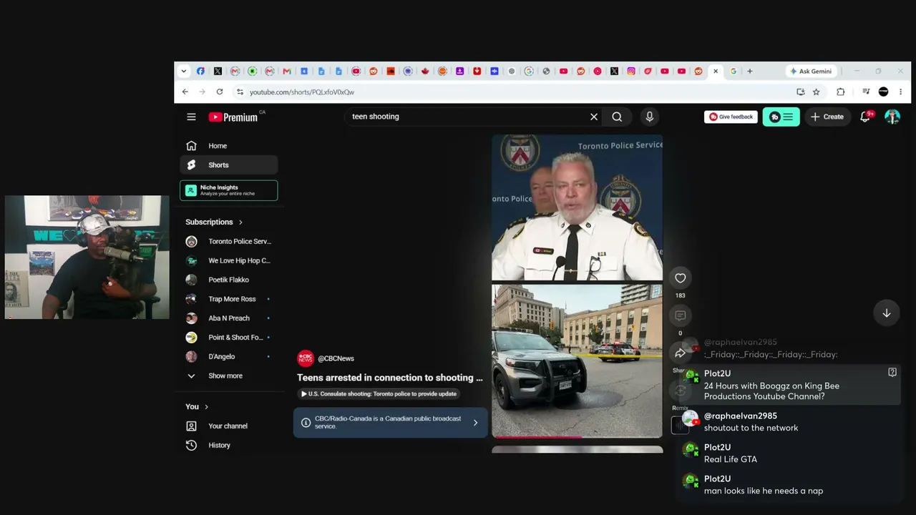Open Toronto Police Service subscription

228,242
